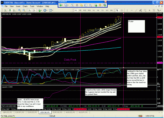The image size is (164, 118).
Task: Open the Tools menu
Action: click(x=32, y=6)
